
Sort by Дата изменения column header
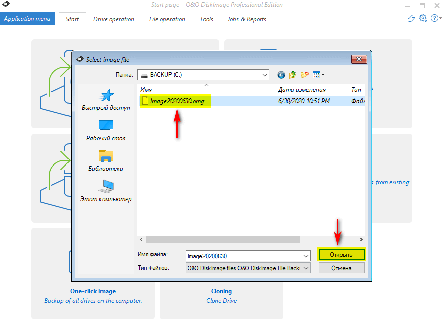(x=312, y=90)
